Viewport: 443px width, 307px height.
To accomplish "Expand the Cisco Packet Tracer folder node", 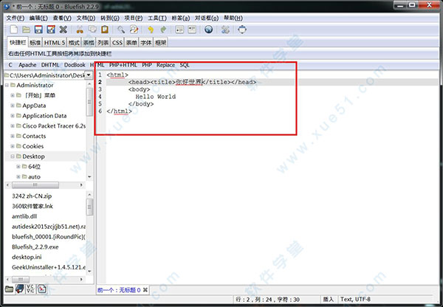I will (13, 125).
